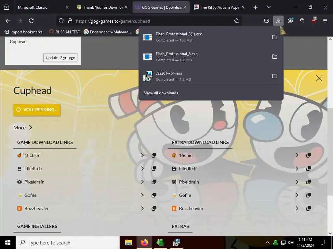Open Firefox account icon
This screenshot has width=333, height=249.
[290, 21]
